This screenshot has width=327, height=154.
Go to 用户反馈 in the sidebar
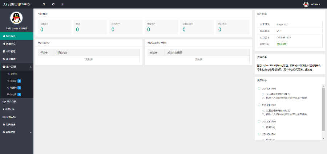pyautogui.click(x=11, y=124)
